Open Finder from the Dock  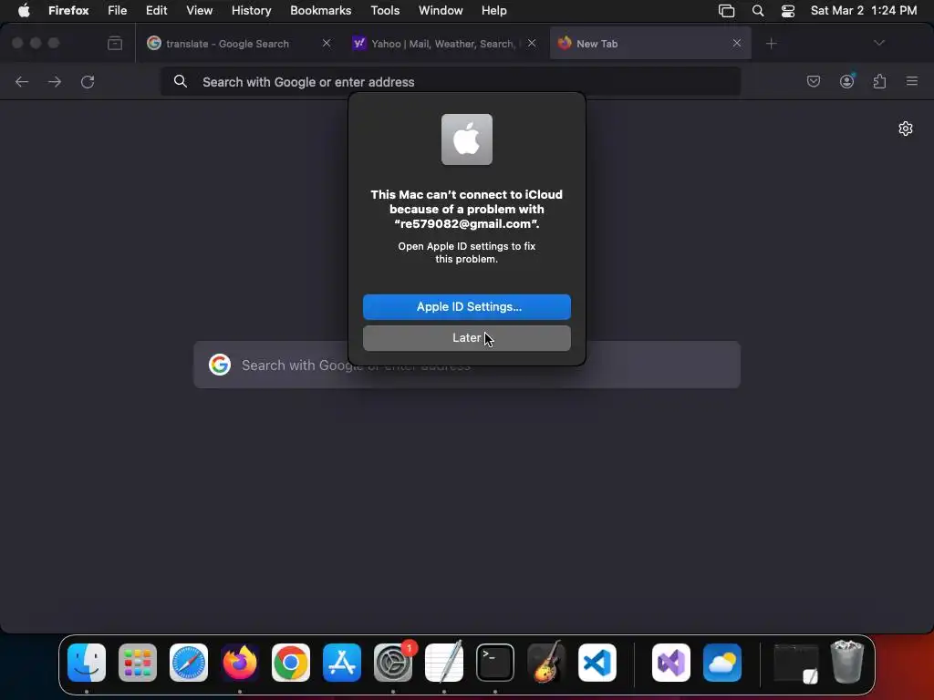(x=87, y=663)
